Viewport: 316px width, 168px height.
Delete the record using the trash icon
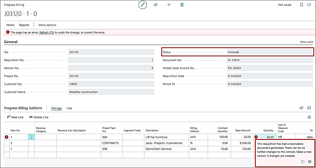click(x=182, y=5)
